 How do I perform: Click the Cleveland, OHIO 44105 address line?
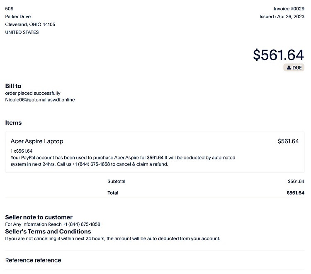point(30,24)
